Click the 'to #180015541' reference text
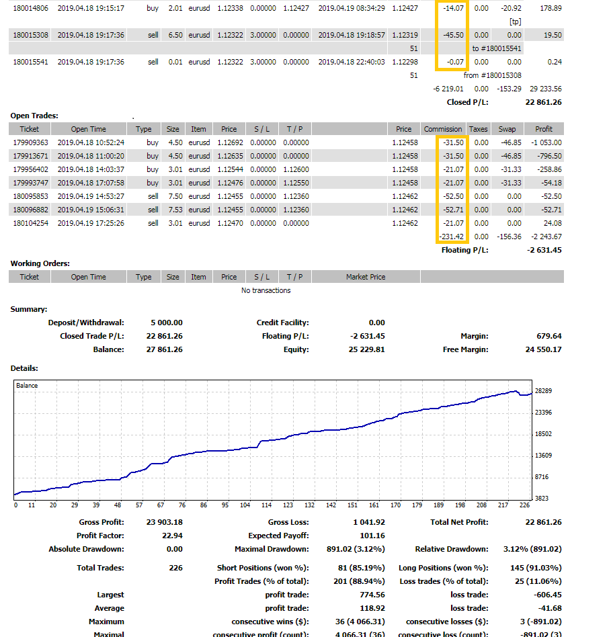611x637 pixels. (x=497, y=48)
